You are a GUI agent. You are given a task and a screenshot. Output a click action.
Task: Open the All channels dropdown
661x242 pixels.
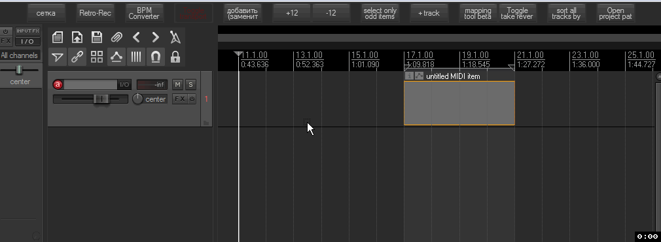coord(20,55)
